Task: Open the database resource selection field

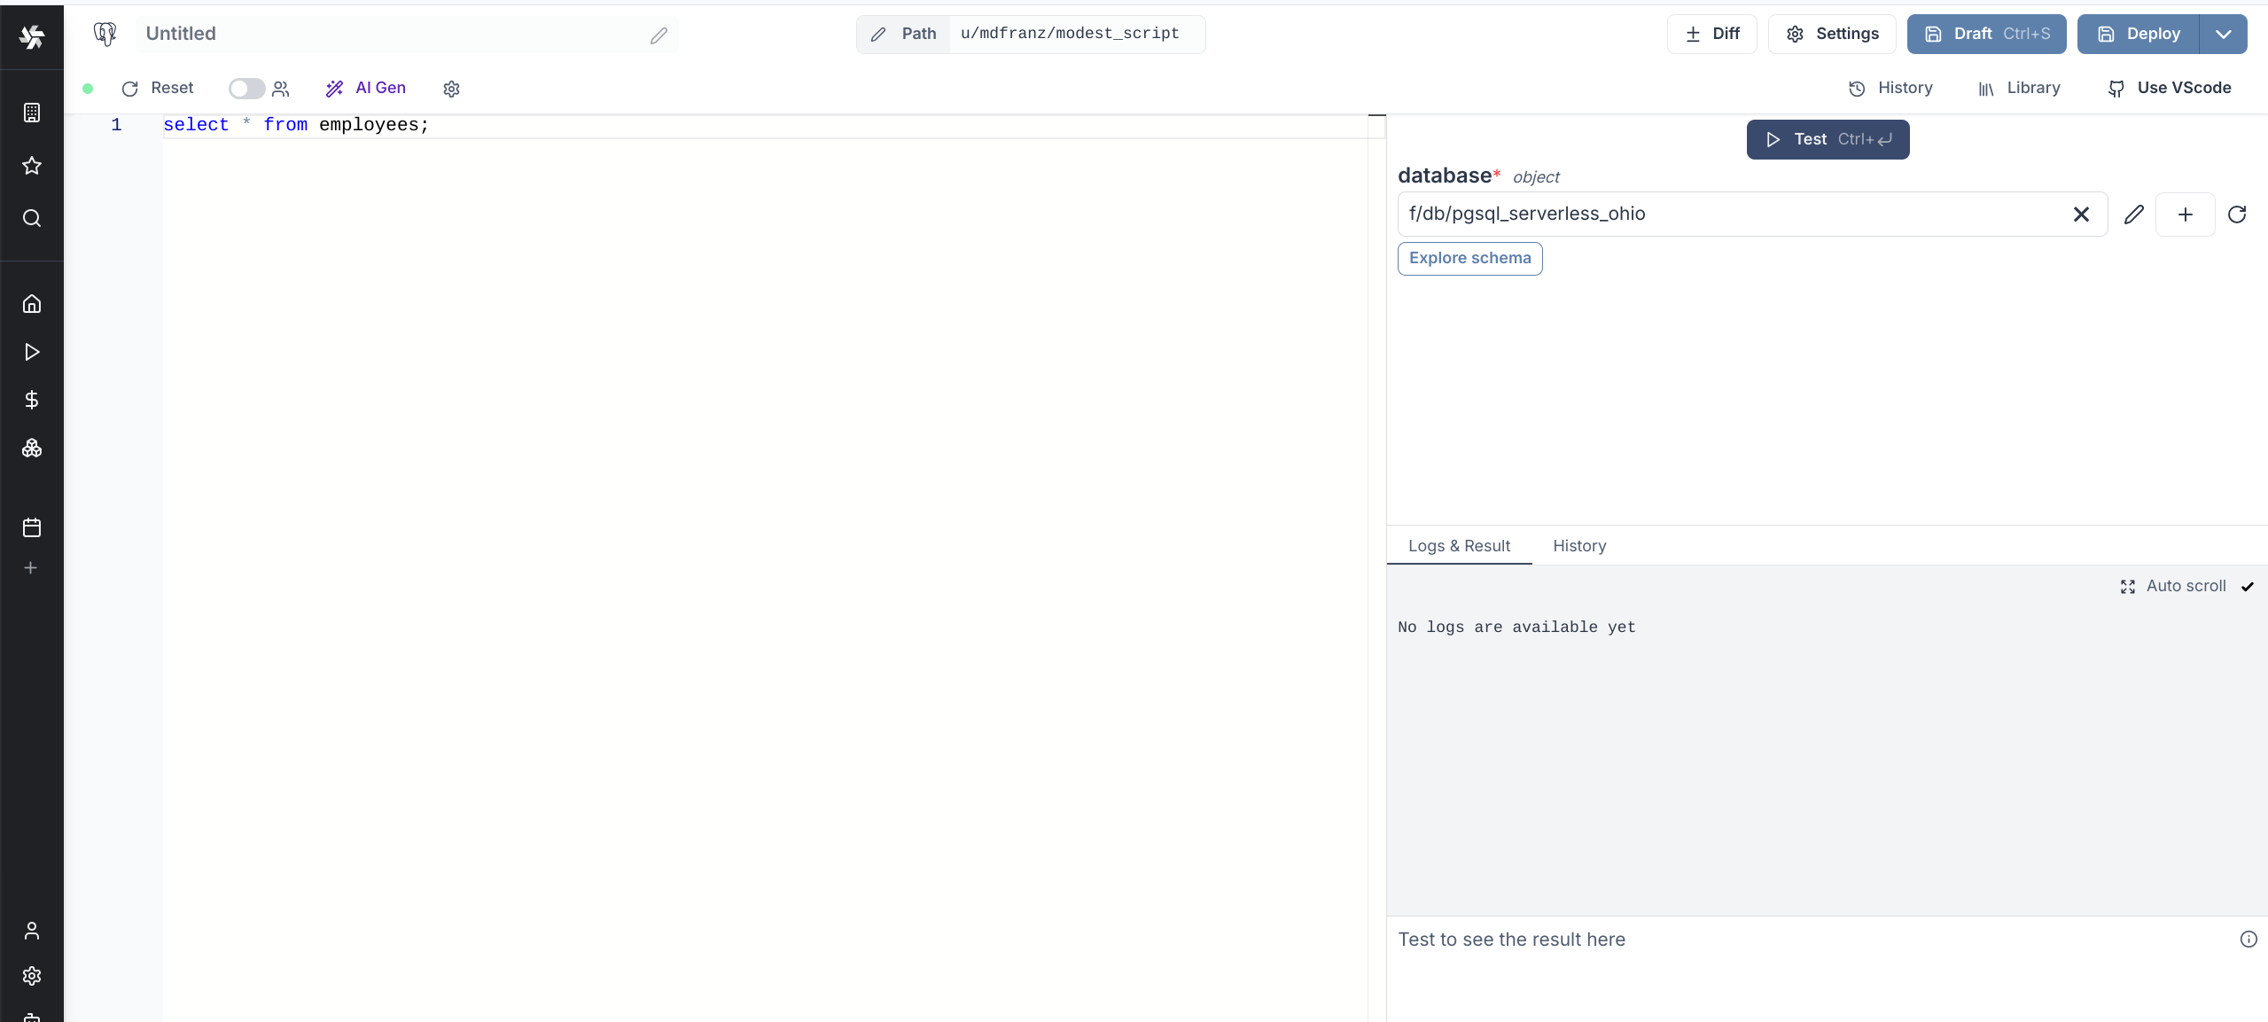Action: coord(1728,215)
